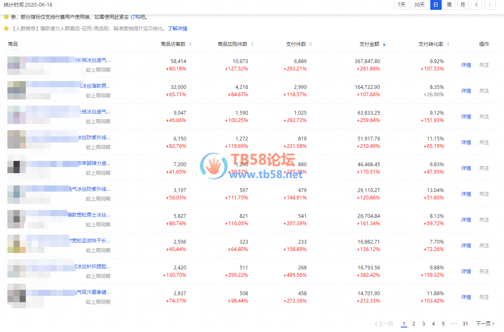Click the 58,414 visitors value
This screenshot has width=504, height=332.
[x=178, y=61]
